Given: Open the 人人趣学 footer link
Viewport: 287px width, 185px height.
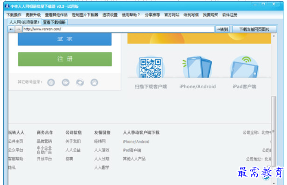Looking at the screenshot, I should (102, 167).
